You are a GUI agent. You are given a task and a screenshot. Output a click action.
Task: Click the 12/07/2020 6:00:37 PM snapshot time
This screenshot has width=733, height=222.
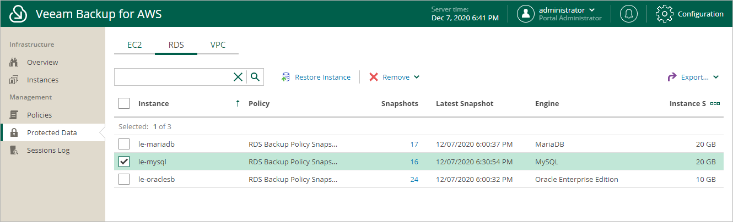[475, 145]
